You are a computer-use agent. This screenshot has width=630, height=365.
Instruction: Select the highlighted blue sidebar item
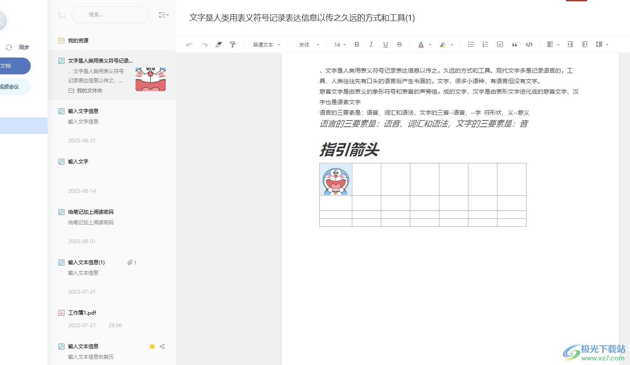click(x=24, y=126)
